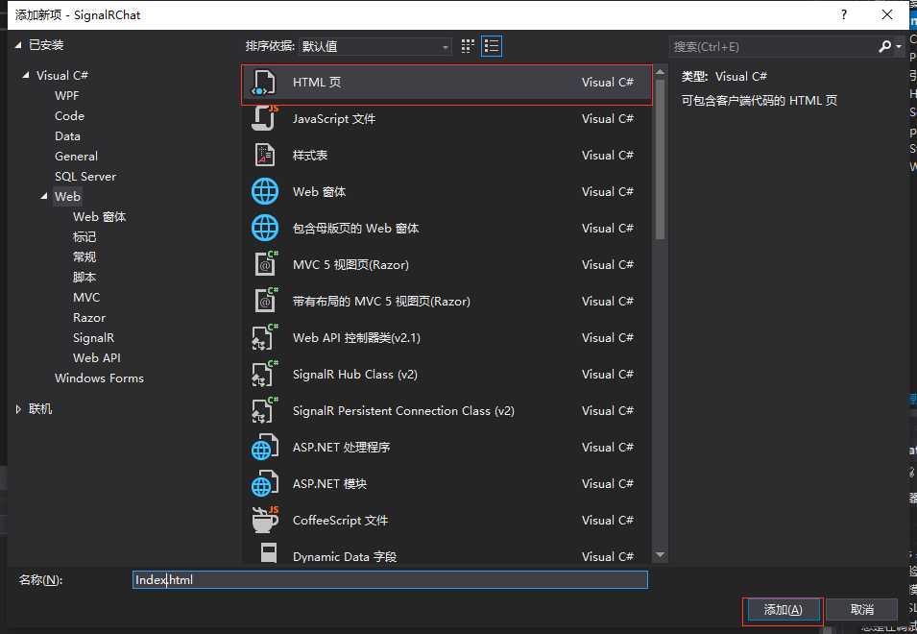The width and height of the screenshot is (917, 634).
Task: Select the SignalR Hub Class (v2) text
Action: click(355, 375)
